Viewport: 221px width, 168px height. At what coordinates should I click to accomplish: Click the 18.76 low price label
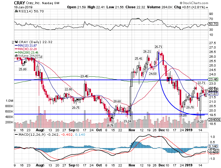110,125
